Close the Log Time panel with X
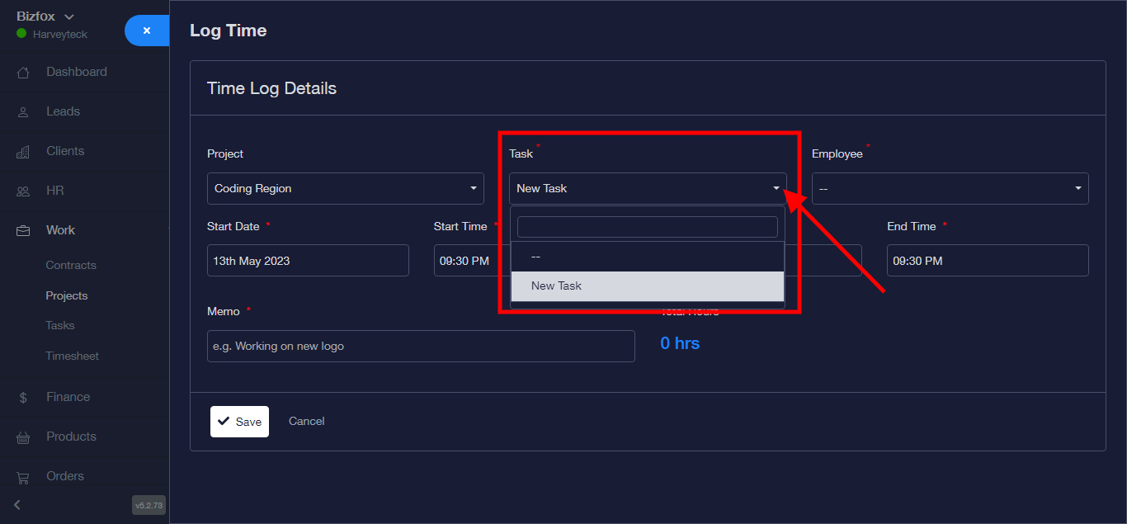The height and width of the screenshot is (524, 1127). tap(147, 31)
